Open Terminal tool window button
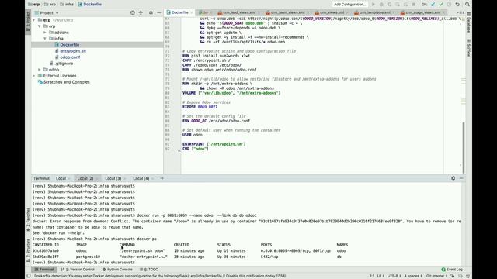497x279 pixels. click(x=44, y=270)
